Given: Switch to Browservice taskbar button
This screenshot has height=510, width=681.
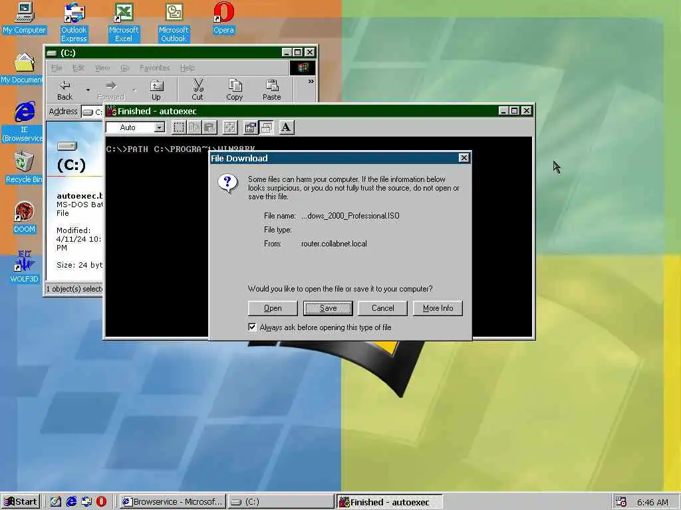Looking at the screenshot, I should [173, 502].
